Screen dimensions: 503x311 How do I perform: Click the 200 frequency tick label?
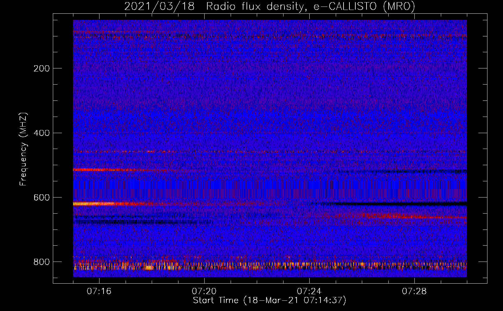(x=42, y=68)
